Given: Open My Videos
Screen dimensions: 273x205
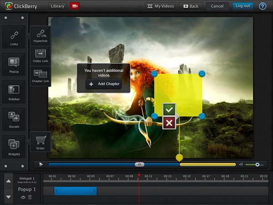Looking at the screenshot, I should (x=161, y=6).
